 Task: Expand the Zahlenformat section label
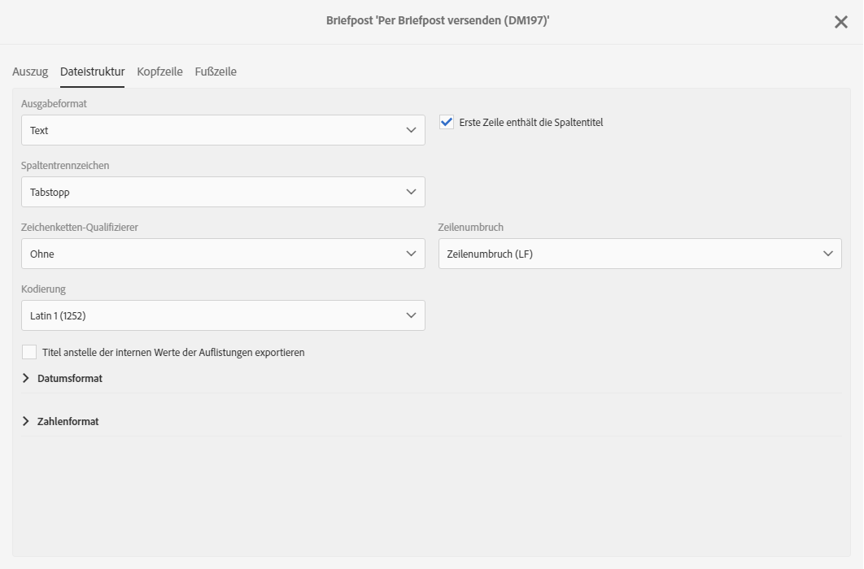pyautogui.click(x=68, y=421)
